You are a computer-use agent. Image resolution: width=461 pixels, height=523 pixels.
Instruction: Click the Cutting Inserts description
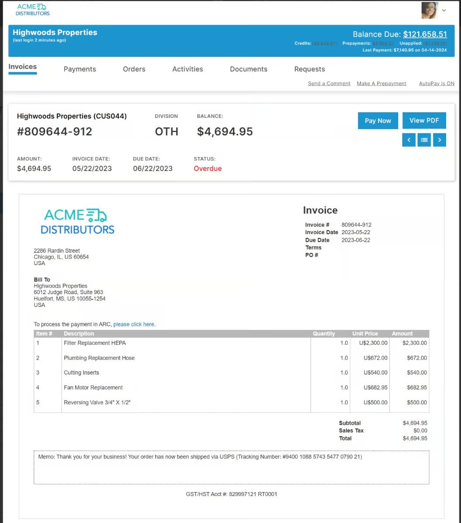coord(81,373)
